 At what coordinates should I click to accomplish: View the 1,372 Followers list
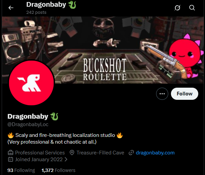tap(58, 170)
